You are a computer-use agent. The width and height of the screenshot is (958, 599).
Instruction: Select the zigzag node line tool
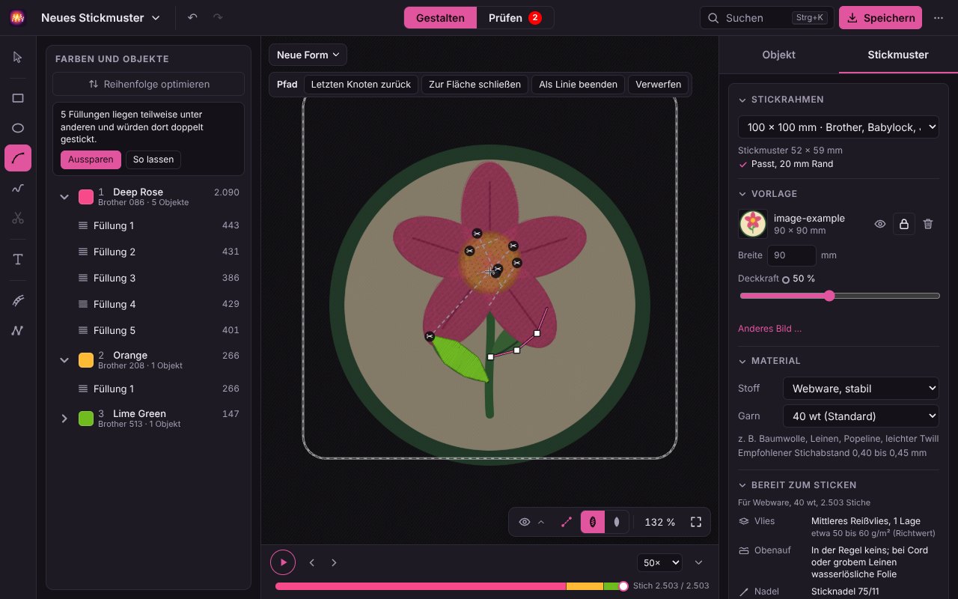pos(18,330)
